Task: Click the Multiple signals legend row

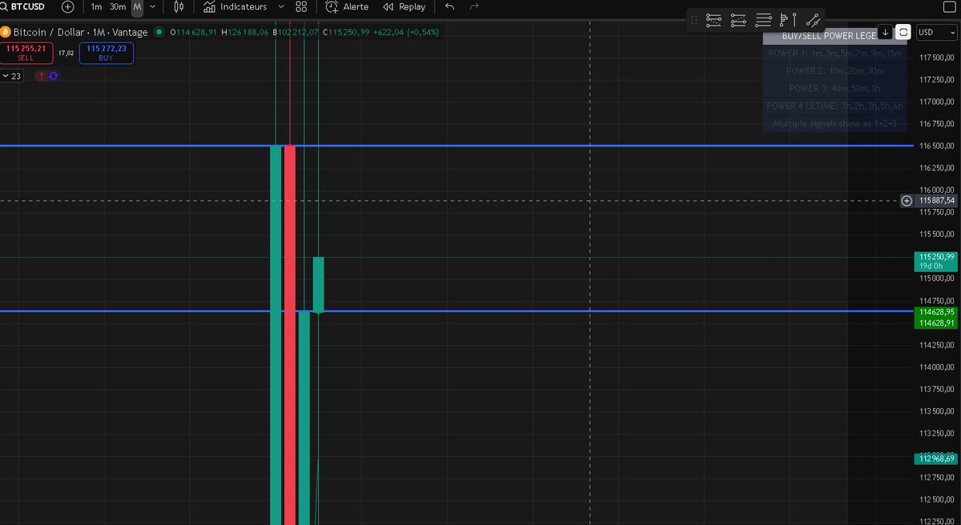Action: pos(835,123)
